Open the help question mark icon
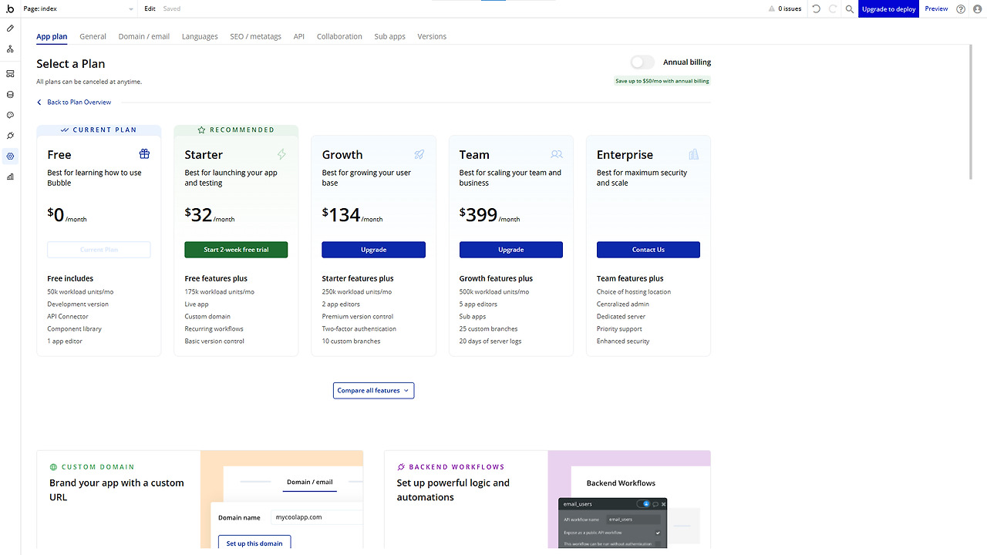The image size is (987, 555). [x=961, y=9]
